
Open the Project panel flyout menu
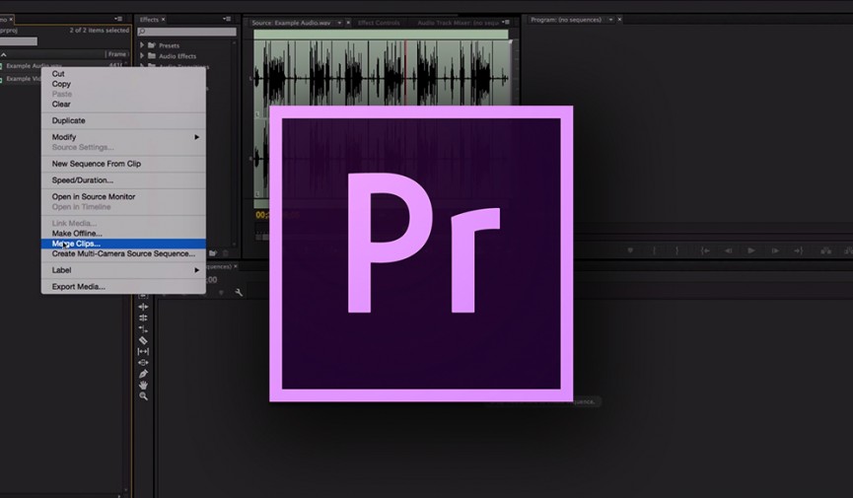click(118, 19)
